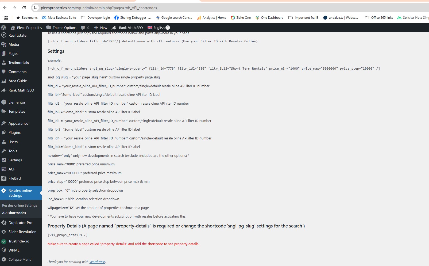Click the wiipagesize="12" line
Viewport: 429px width, 266px height.
98,208
